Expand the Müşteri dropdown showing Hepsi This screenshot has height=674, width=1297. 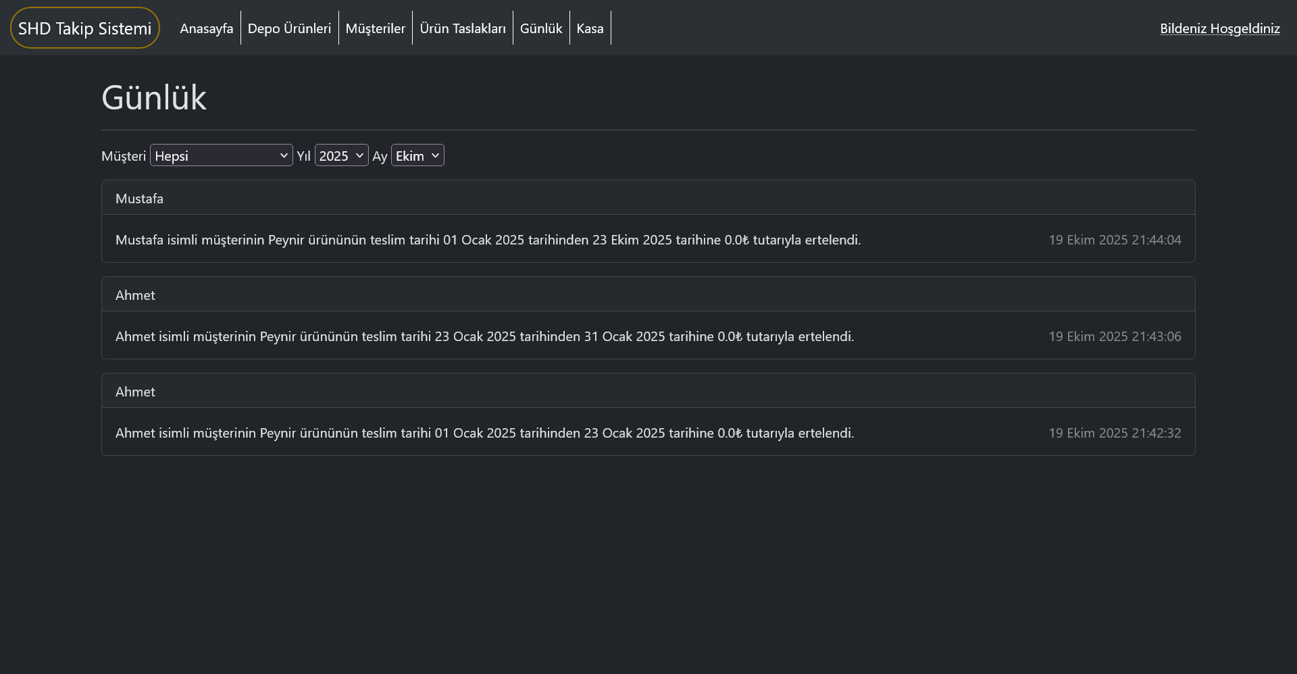pyautogui.click(x=221, y=155)
